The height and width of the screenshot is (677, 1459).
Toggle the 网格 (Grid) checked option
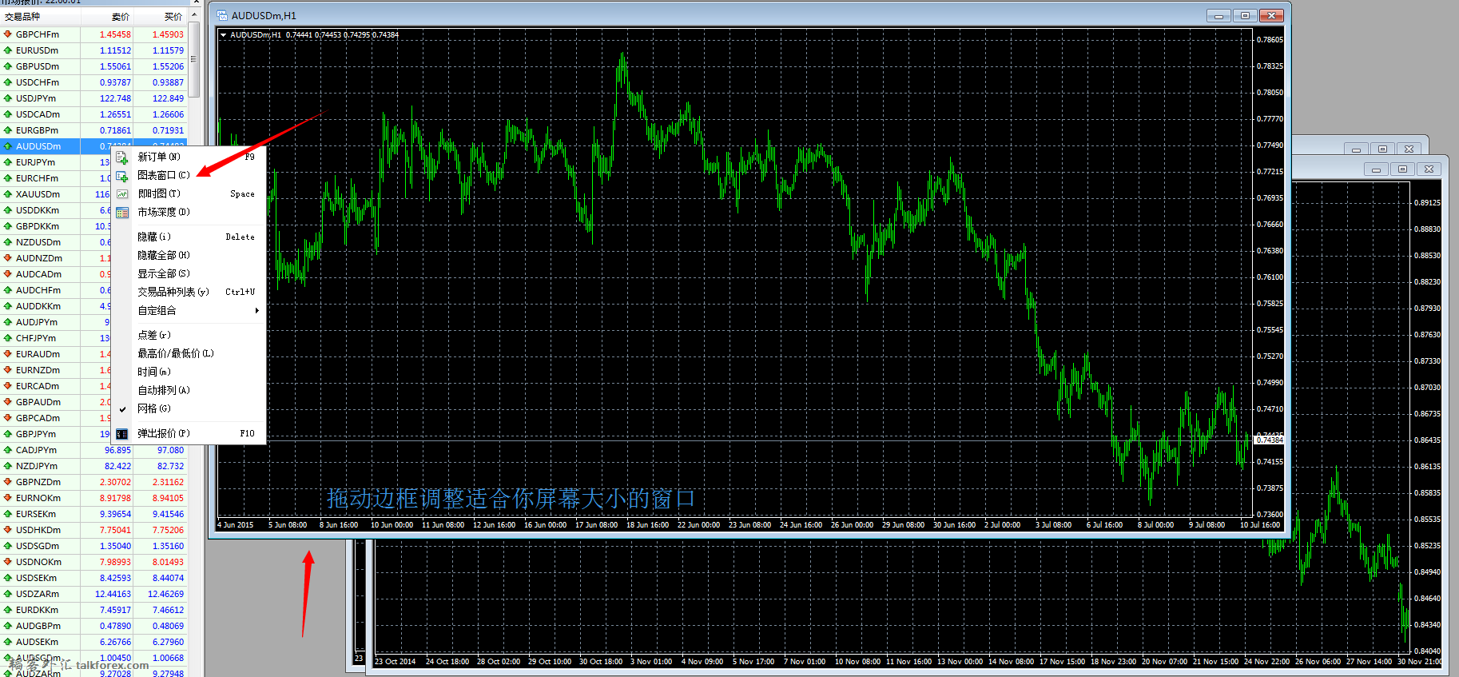[189, 408]
